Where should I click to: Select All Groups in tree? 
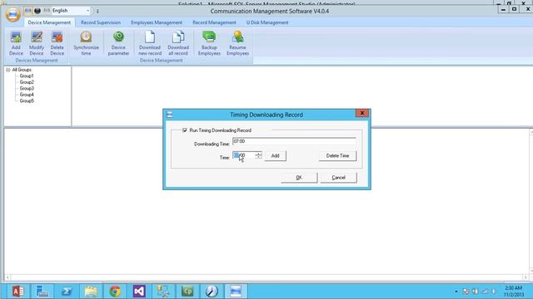pos(22,70)
